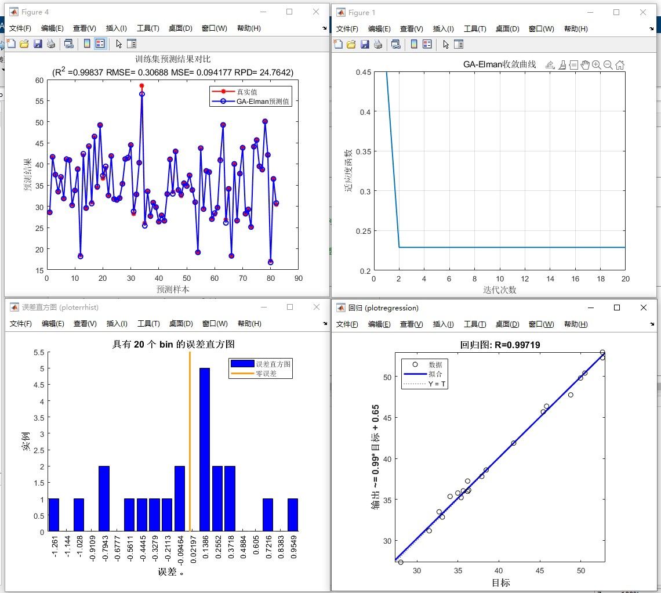Restore view with home icon on convergence plot
The image size is (661, 593).
pos(620,65)
